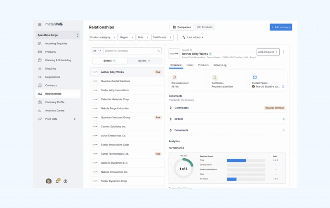Switch to the Overview tab
330x208 pixels.
(176, 65)
